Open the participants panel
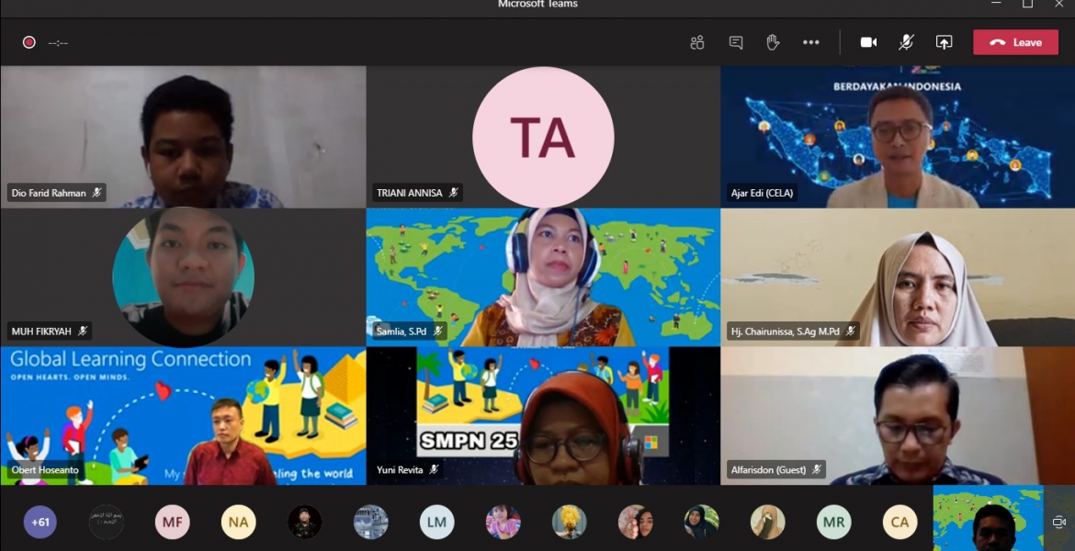 coord(697,42)
